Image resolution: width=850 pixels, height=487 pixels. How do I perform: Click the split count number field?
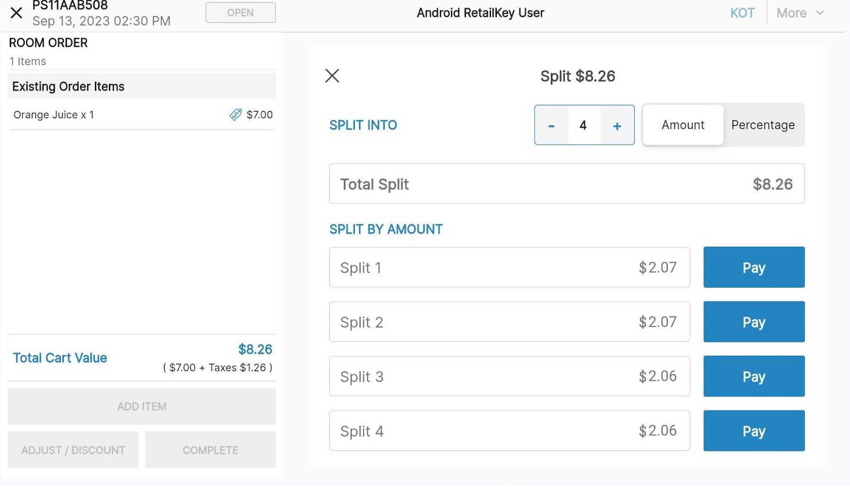click(583, 125)
